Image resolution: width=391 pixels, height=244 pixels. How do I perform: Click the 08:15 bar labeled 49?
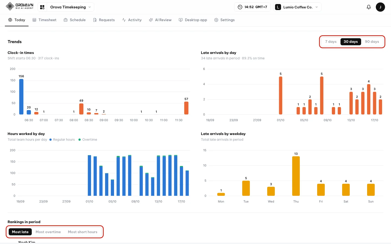coord(81,109)
